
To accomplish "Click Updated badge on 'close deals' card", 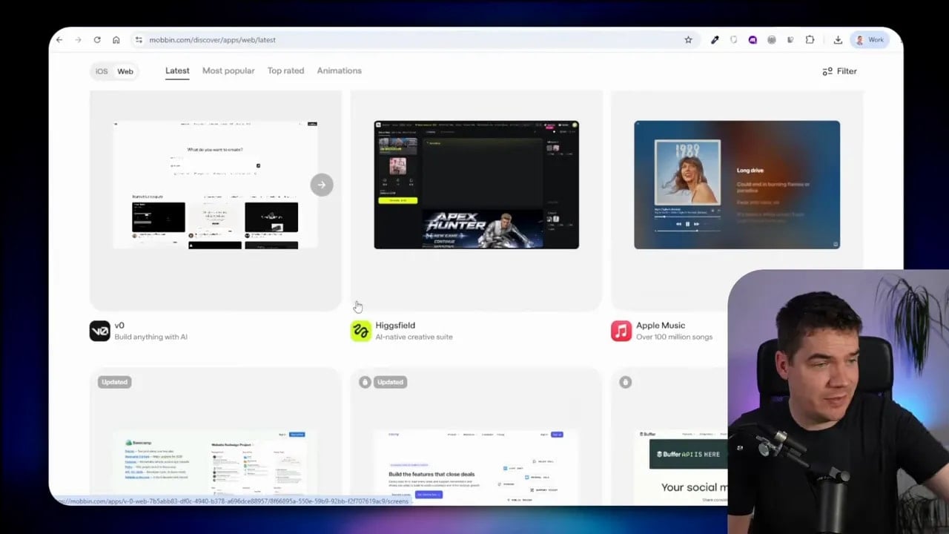I will click(390, 382).
